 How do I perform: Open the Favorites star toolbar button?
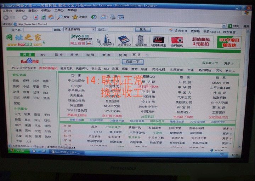pyautogui.click(x=80, y=17)
